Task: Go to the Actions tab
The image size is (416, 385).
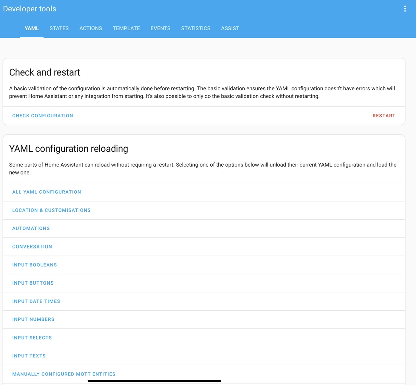Action: tap(91, 28)
